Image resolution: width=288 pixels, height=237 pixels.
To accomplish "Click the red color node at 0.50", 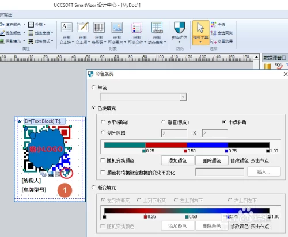I will 185,151.
